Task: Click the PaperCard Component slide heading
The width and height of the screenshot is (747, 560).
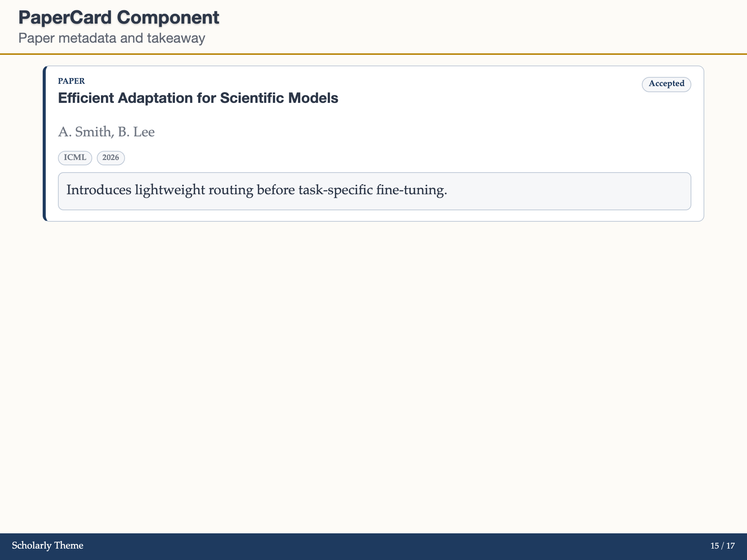Action: [x=119, y=18]
